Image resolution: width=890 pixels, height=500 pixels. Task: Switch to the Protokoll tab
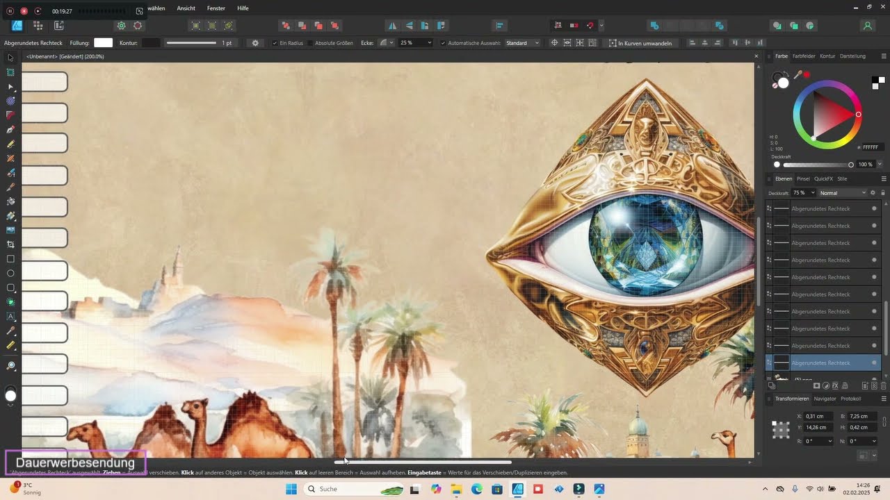(x=850, y=399)
